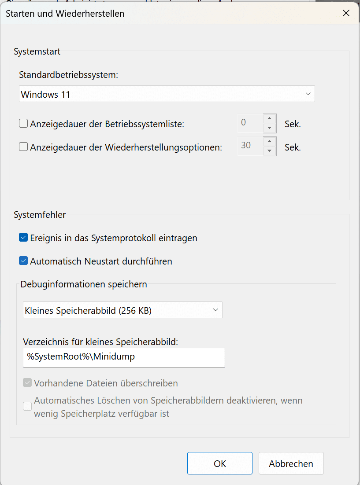Open the Kleines Speicherabbild (256 KB) dropdown
Screen dimensions: 360x485
[122, 310]
